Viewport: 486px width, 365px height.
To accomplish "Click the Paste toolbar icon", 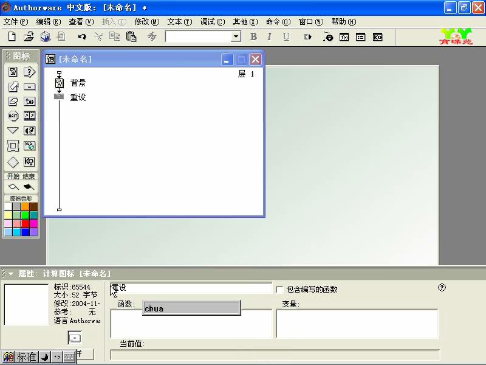I will click(x=131, y=36).
